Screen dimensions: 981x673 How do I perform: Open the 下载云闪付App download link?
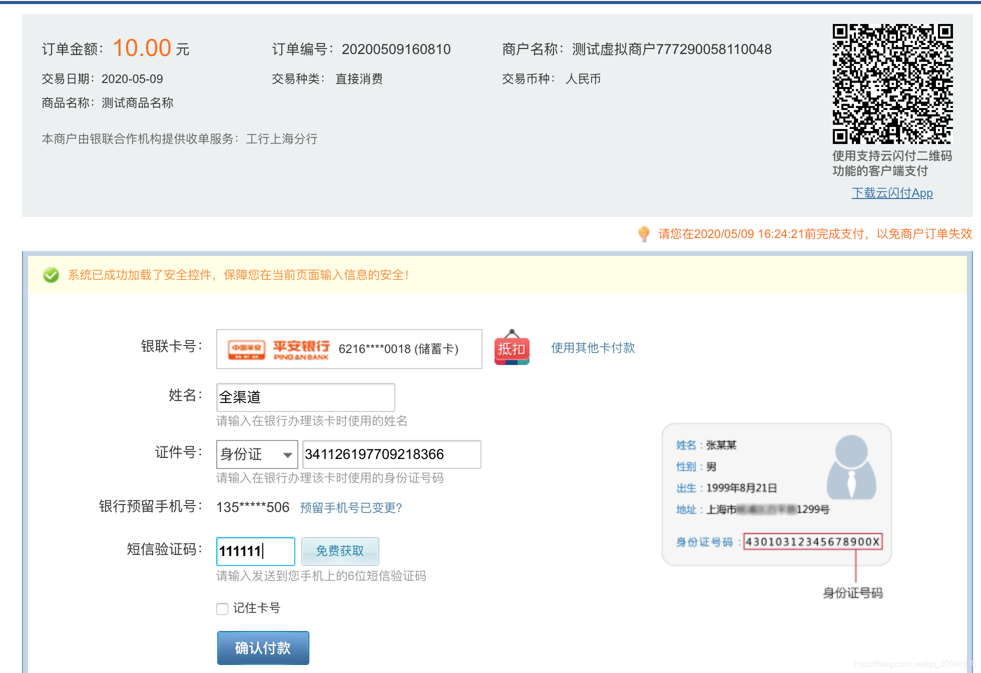[892, 193]
